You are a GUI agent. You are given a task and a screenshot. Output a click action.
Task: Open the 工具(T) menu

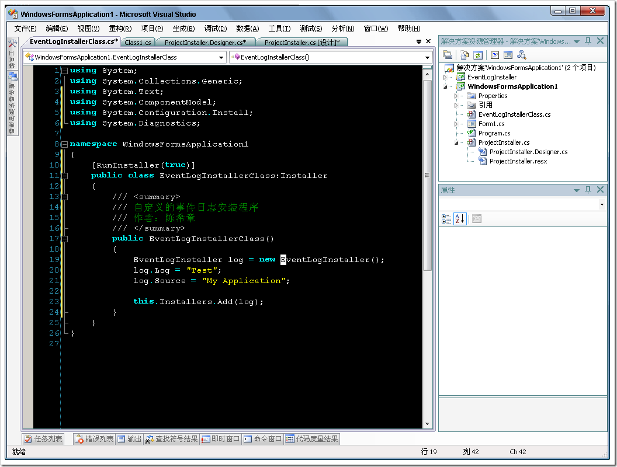(x=279, y=28)
